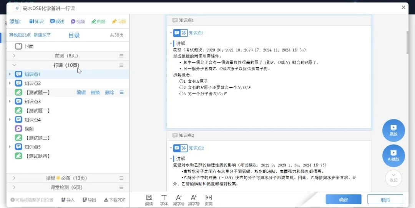Open the drag-handle menu for 【测试题一】
415x208 pixels.
click(x=121, y=93)
